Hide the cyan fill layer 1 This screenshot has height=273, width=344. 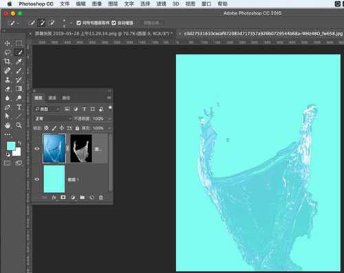(36, 179)
